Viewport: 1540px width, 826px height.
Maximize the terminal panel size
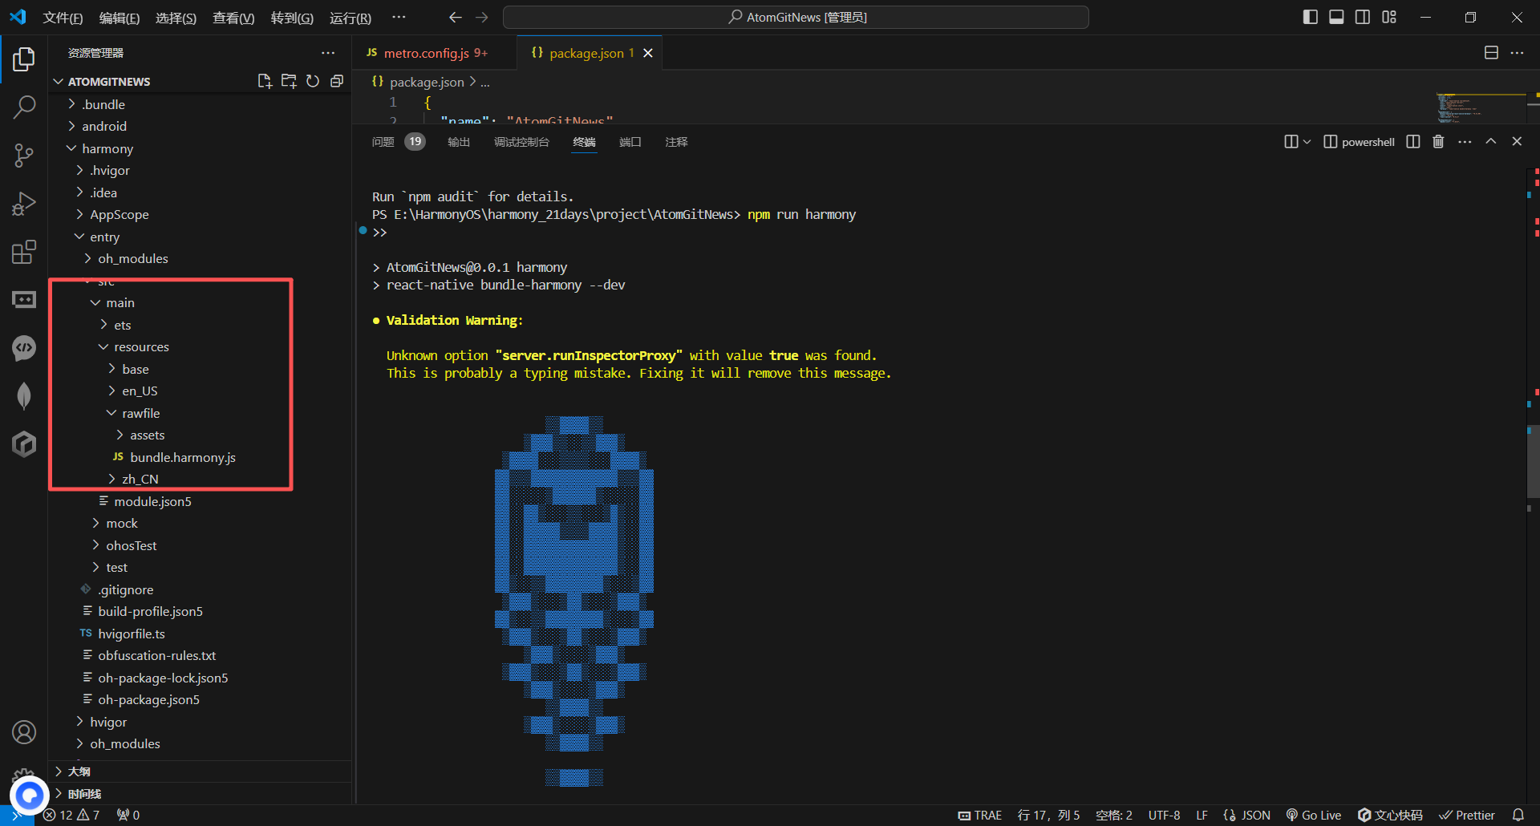[1490, 141]
